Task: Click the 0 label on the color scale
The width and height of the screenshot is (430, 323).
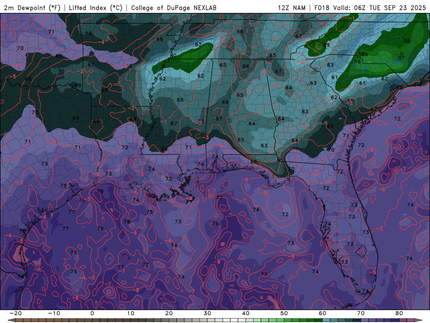Action: coord(92,313)
